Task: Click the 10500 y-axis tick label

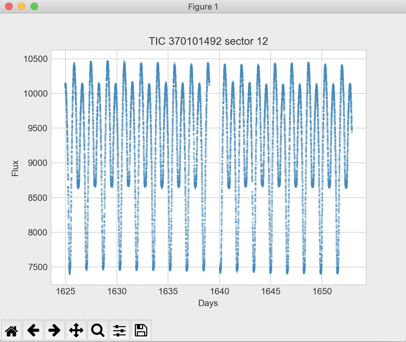Action: coord(36,59)
